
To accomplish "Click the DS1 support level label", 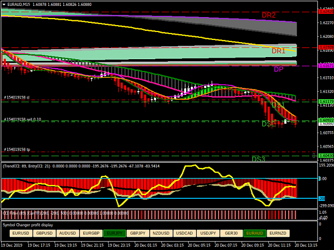I will [x=278, y=105].
